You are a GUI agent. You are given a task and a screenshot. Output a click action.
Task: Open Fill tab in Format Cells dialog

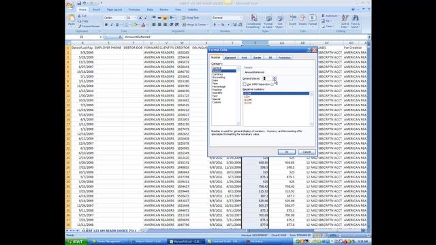pyautogui.click(x=270, y=57)
